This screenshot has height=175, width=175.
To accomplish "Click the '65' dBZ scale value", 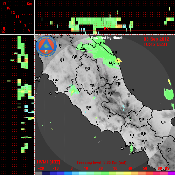I will 167,168.
